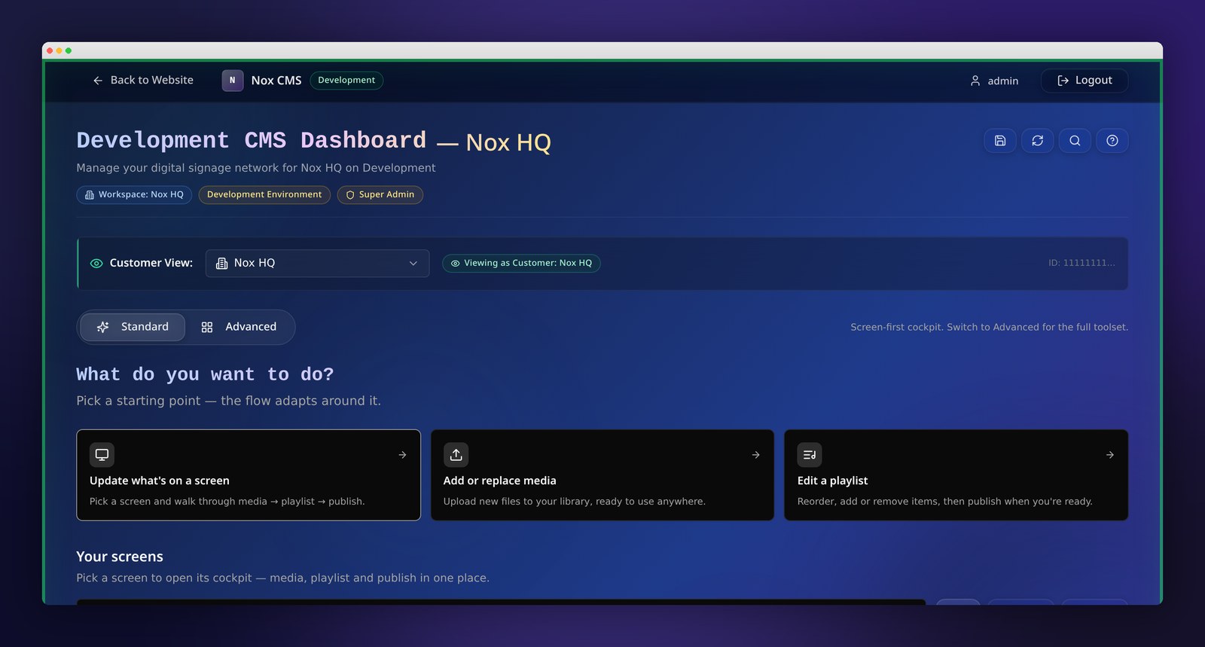Click arrow on Edit a playlist card
This screenshot has width=1205, height=647.
pos(1110,455)
